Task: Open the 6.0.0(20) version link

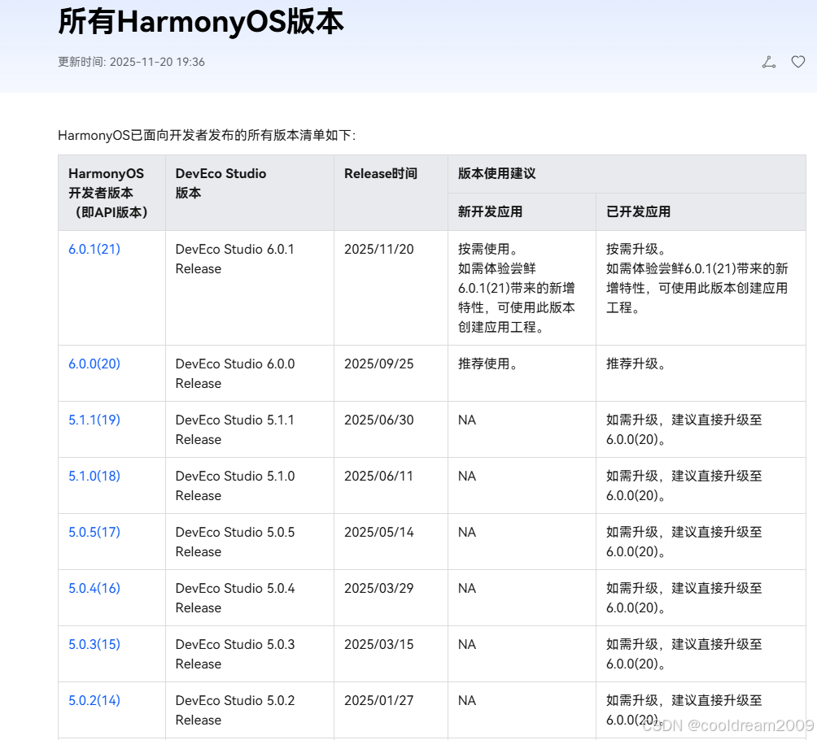Action: [x=94, y=363]
